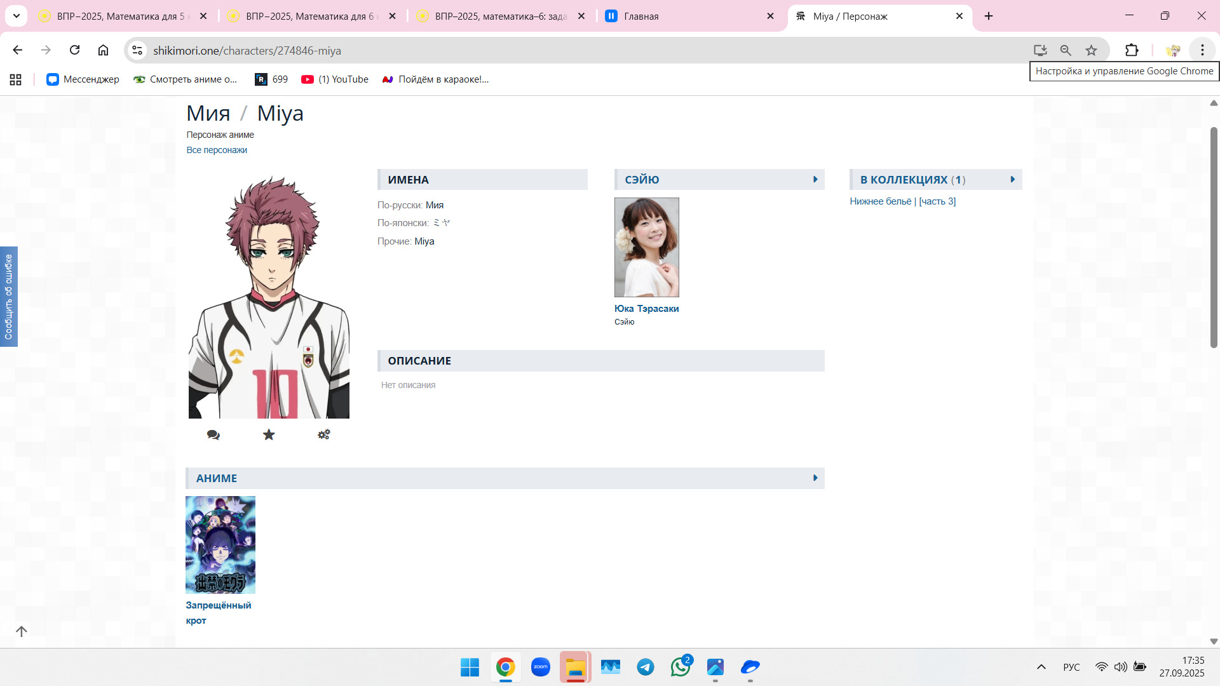Open comments via speech bubble icon
The image size is (1220, 686).
(213, 435)
